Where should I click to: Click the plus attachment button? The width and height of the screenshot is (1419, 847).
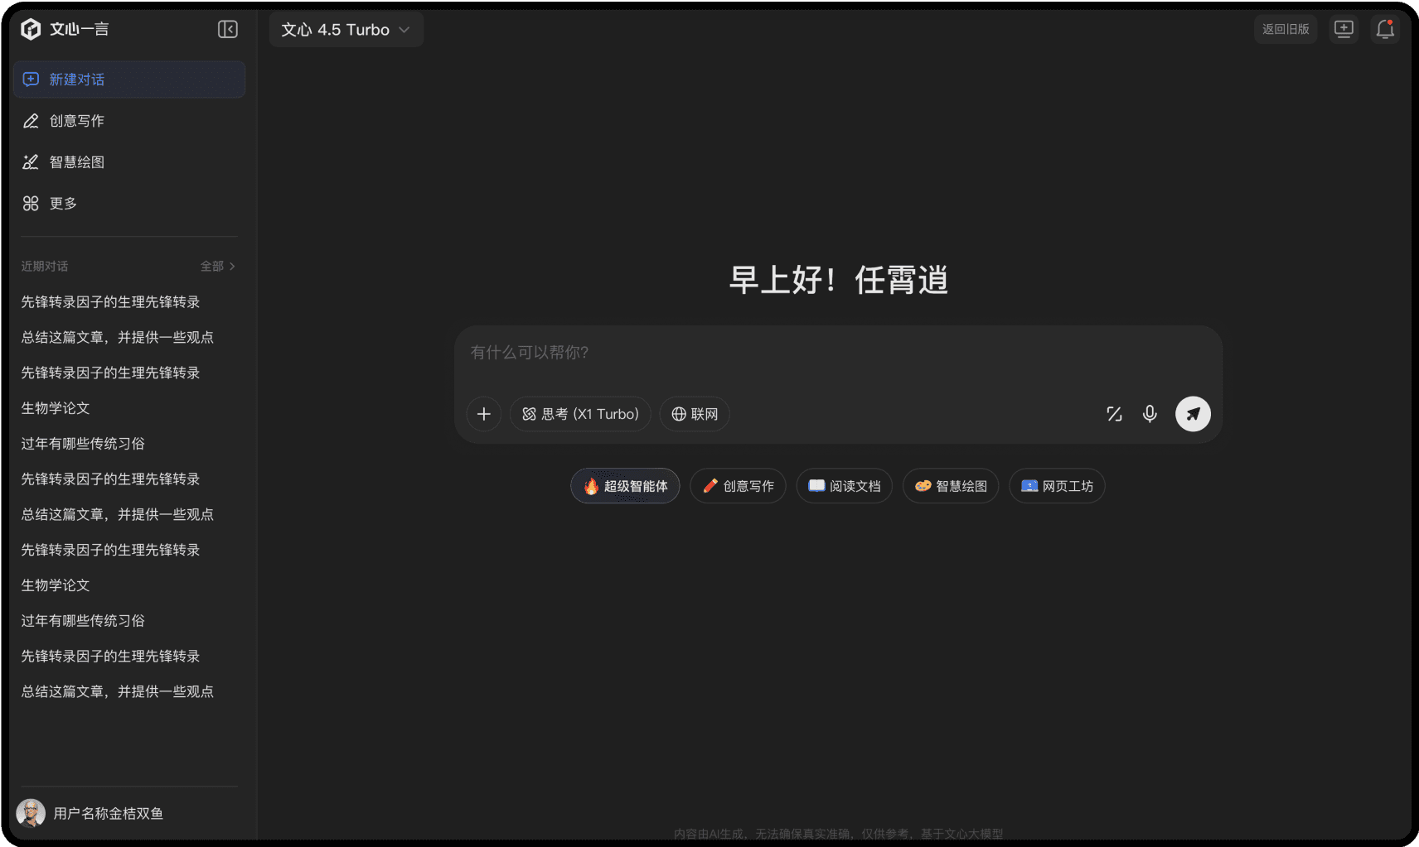pos(484,414)
